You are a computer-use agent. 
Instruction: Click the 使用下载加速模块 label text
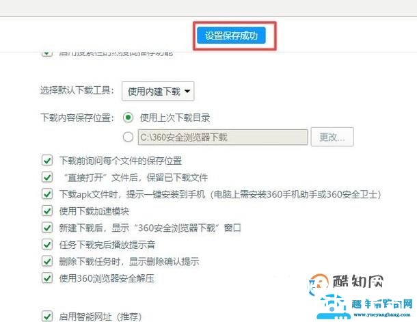[94, 211]
